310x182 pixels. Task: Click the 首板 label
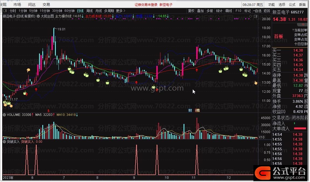click(278, 36)
